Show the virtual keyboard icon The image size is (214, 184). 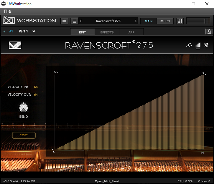point(180,21)
